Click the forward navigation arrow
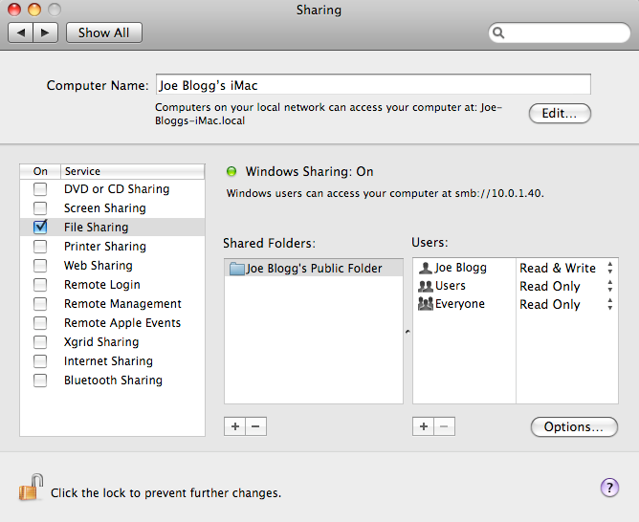This screenshot has width=639, height=522. pyautogui.click(x=45, y=33)
